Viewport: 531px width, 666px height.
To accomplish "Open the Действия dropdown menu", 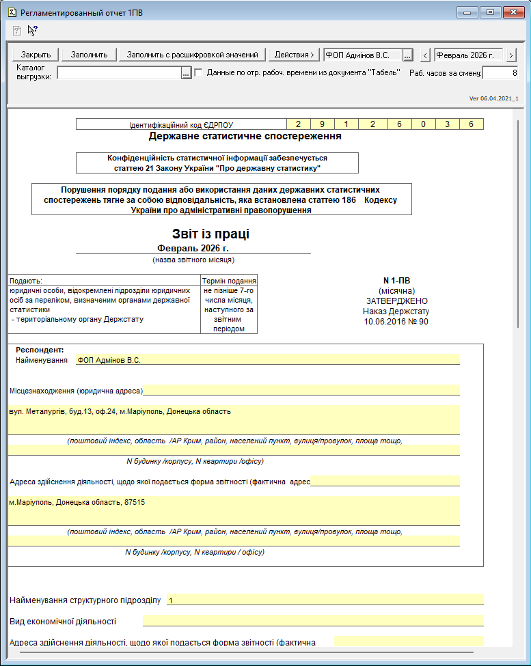I will (x=294, y=55).
